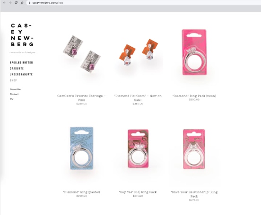Open the Spoiled Rotten menu item
The image size is (261, 215).
pyautogui.click(x=21, y=63)
